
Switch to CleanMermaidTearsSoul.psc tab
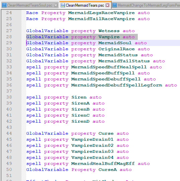click(x=30, y=5)
